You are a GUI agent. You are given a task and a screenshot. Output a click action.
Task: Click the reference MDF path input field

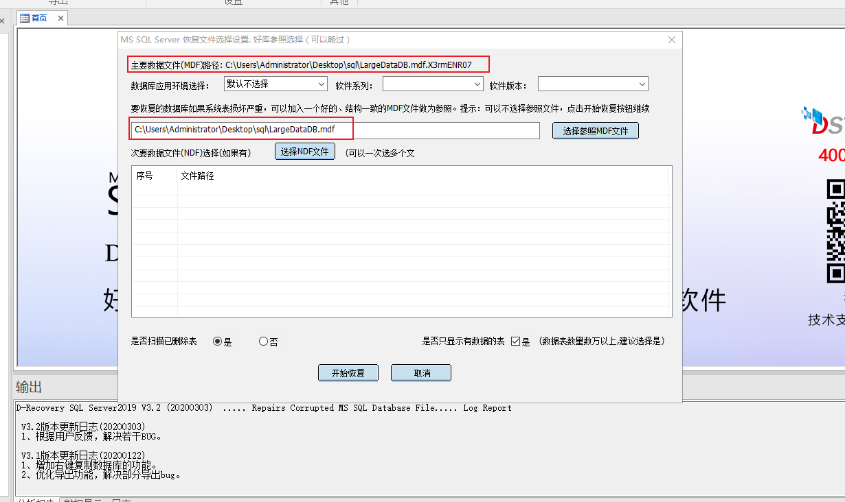335,130
